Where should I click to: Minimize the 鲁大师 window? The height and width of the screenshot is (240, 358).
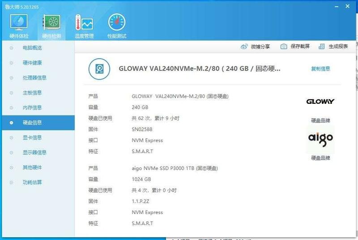pyautogui.click(x=337, y=7)
